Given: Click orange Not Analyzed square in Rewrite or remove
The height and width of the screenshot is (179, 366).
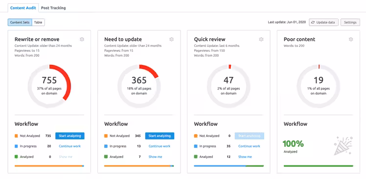Looking at the screenshot, I should 16,135.
